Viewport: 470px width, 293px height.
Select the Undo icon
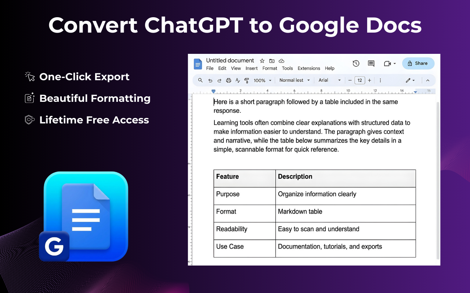click(x=210, y=80)
